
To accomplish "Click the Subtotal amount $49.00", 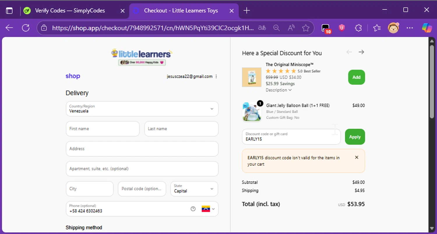I will pos(358,182).
